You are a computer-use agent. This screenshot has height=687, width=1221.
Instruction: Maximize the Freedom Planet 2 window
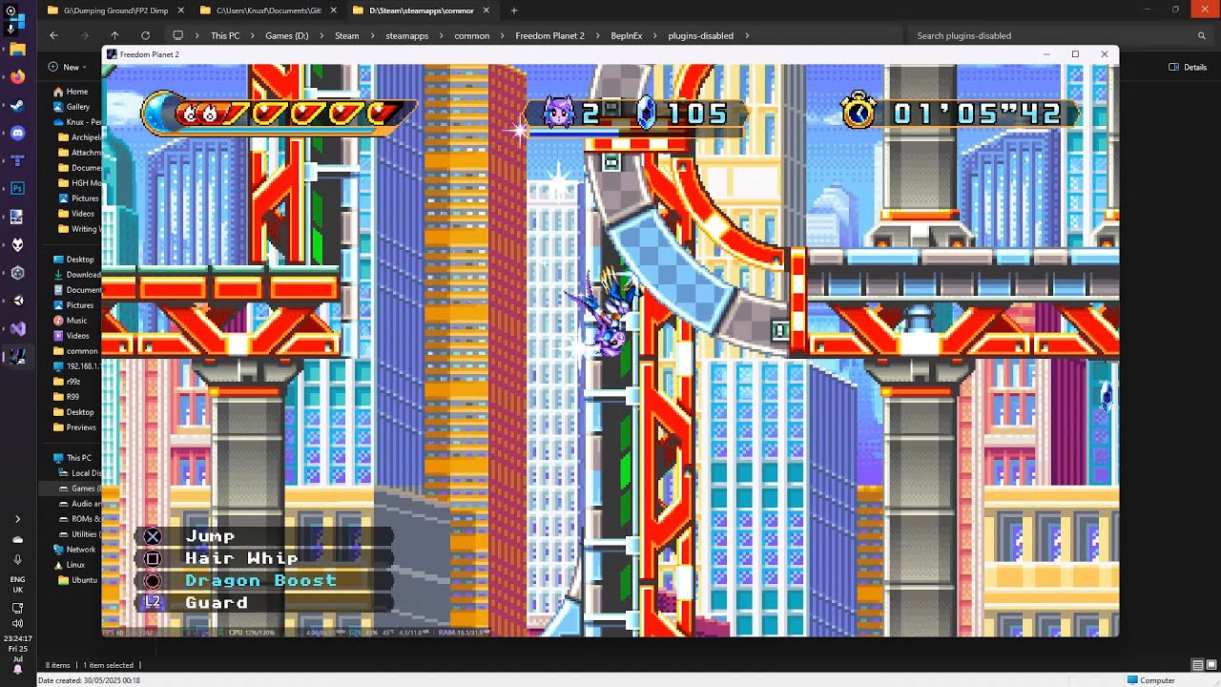1075,54
